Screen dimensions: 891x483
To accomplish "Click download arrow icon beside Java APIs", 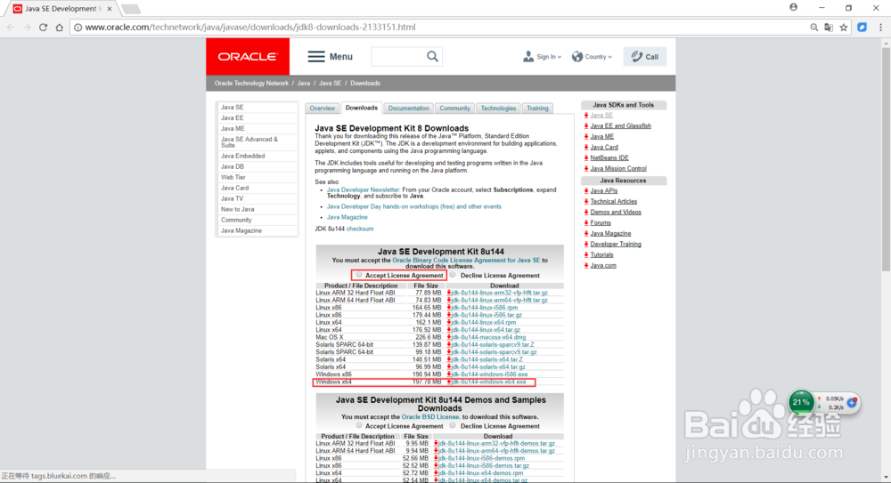I will coord(586,190).
